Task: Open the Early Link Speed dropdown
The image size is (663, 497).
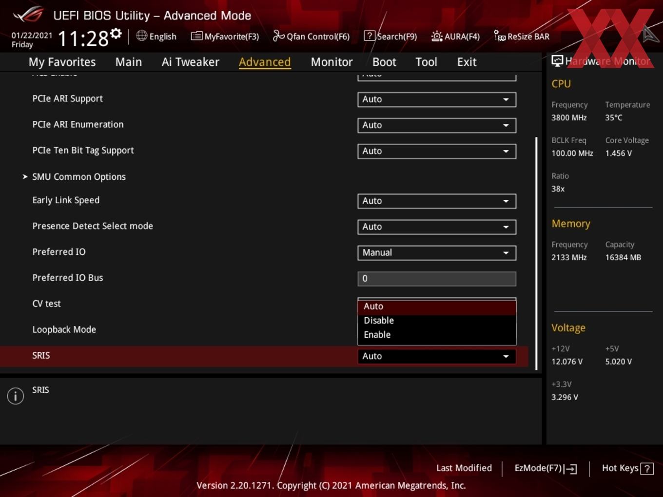Action: (x=437, y=201)
